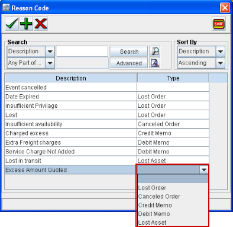Click the Date Expired description cell
Screen dimensions: 233x227
71,97
